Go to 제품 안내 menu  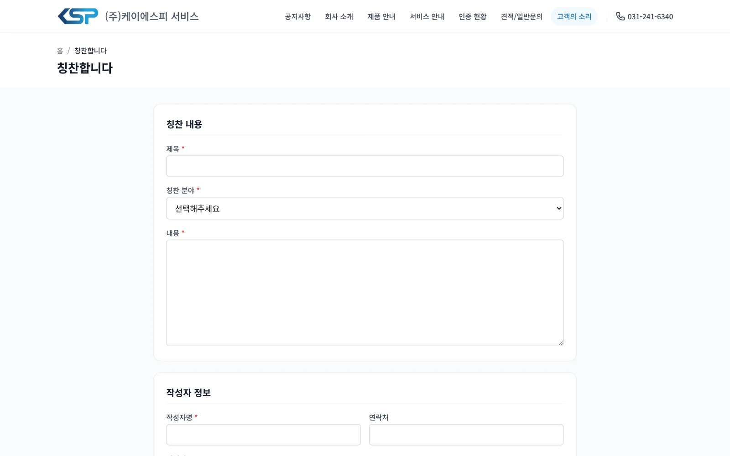click(381, 16)
